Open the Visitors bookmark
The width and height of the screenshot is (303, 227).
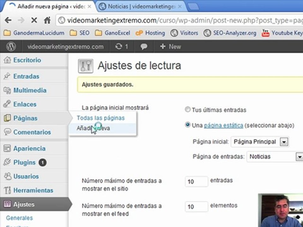coord(184,33)
